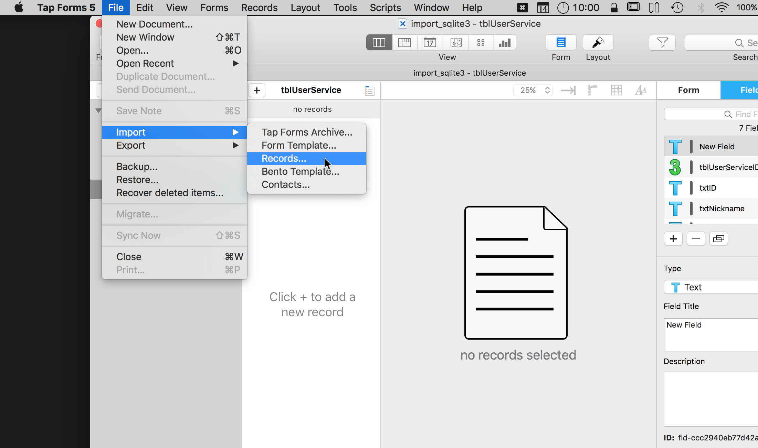
Task: Expand the Open Recent submenu
Action: [x=175, y=63]
